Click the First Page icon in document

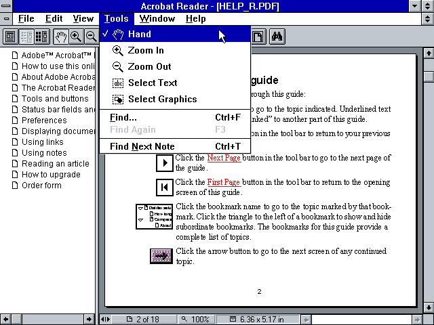click(x=164, y=188)
